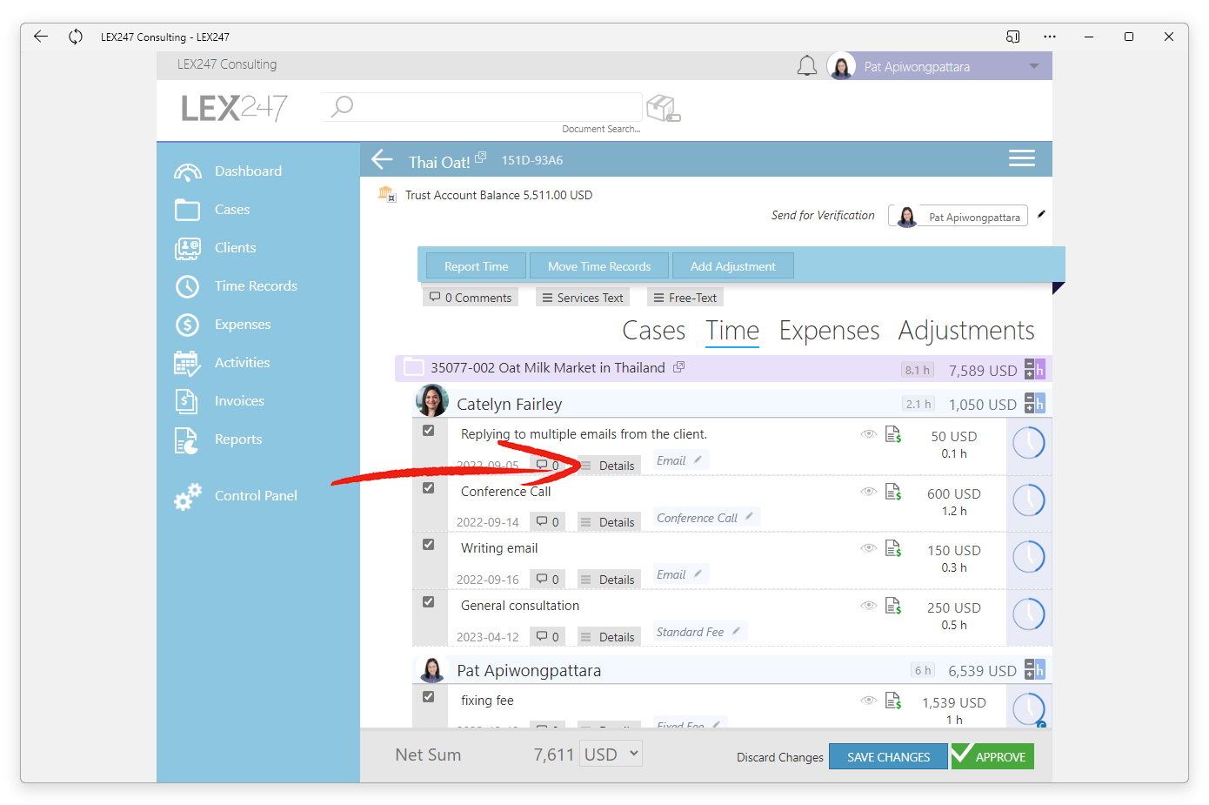Expand Details for Conference Call

[608, 522]
